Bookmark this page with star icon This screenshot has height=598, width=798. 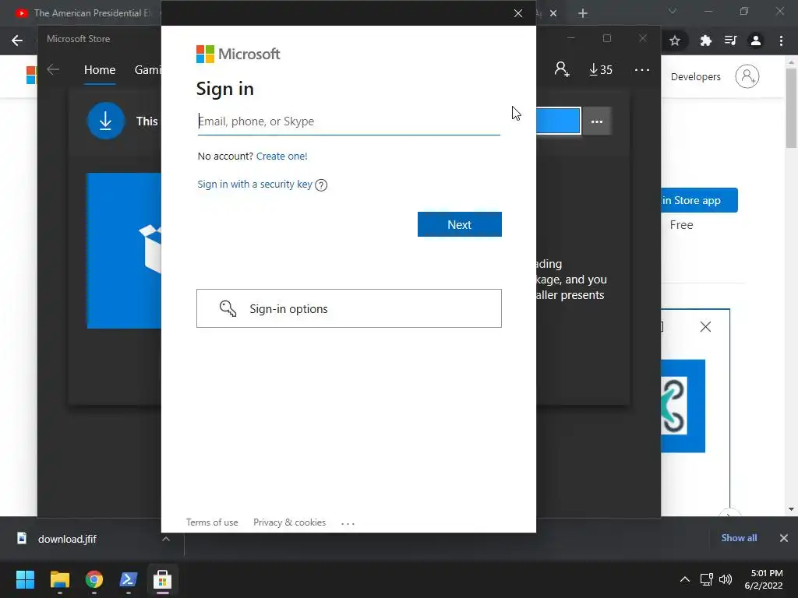(675, 40)
